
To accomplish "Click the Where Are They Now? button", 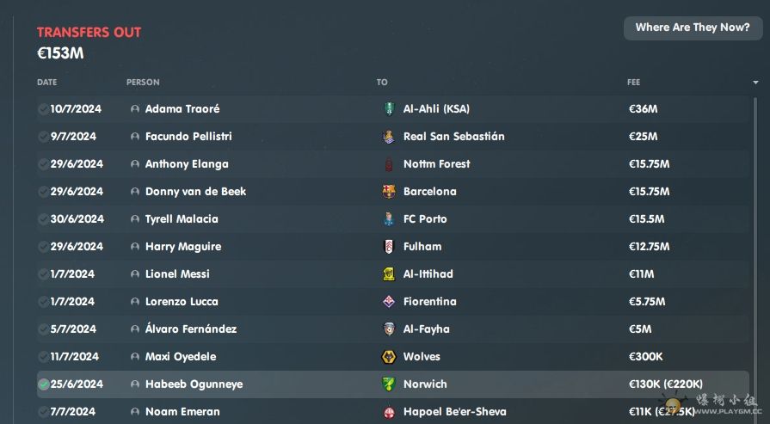I will click(x=693, y=28).
